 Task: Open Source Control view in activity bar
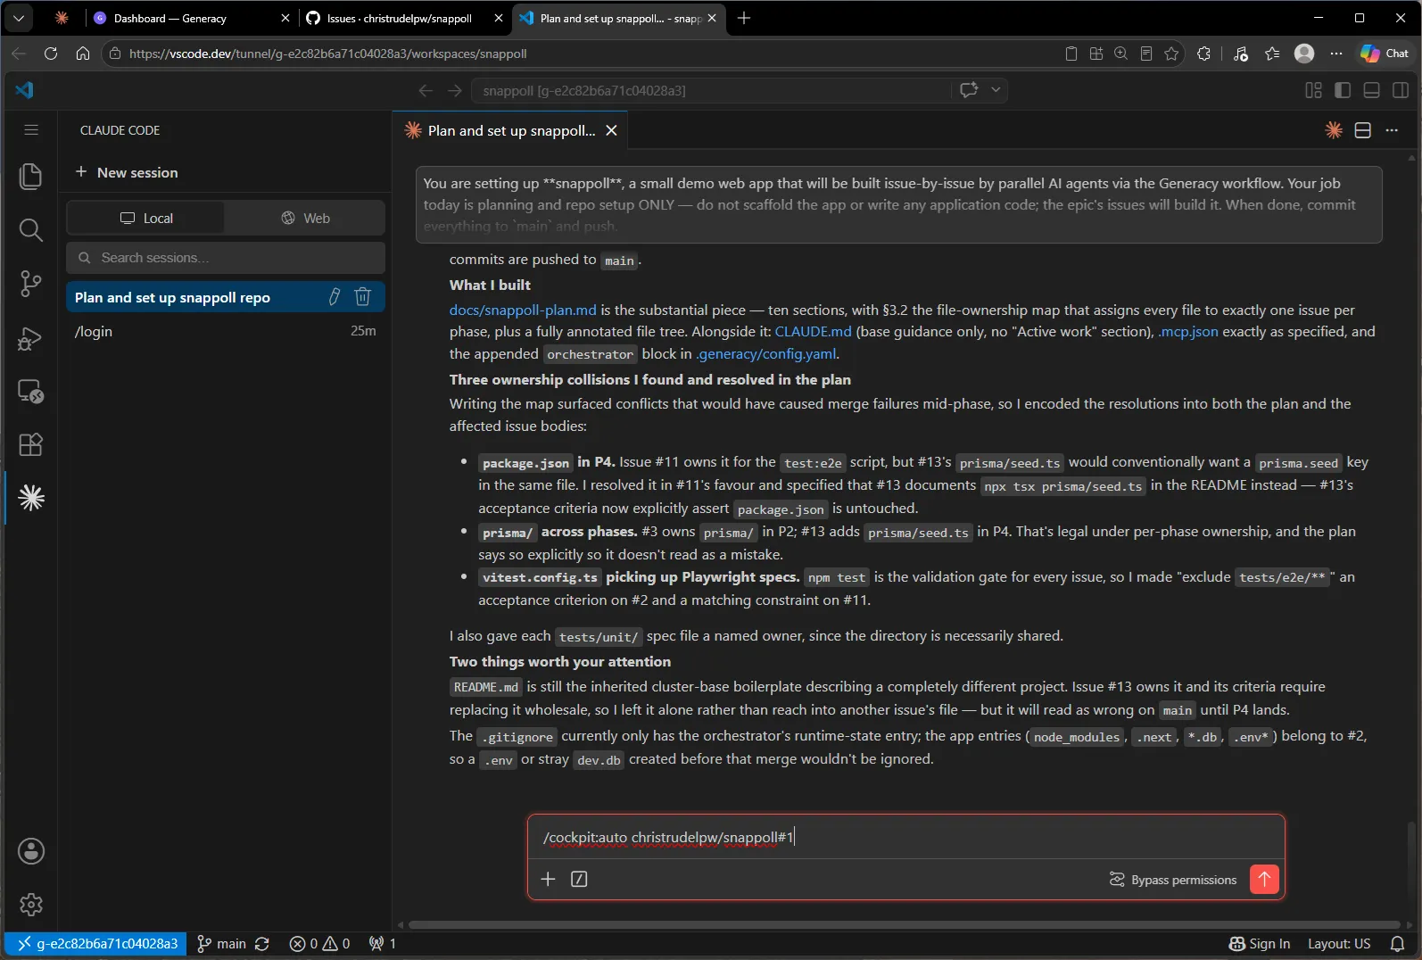tap(30, 284)
